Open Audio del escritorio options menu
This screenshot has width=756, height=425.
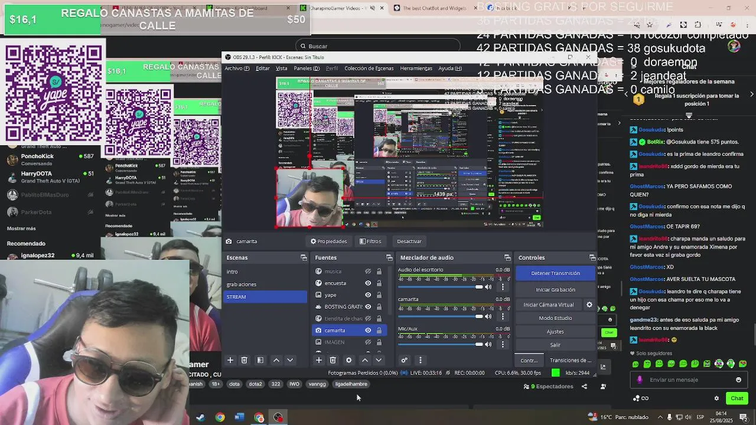click(x=503, y=287)
